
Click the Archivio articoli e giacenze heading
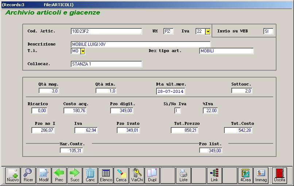(53, 12)
